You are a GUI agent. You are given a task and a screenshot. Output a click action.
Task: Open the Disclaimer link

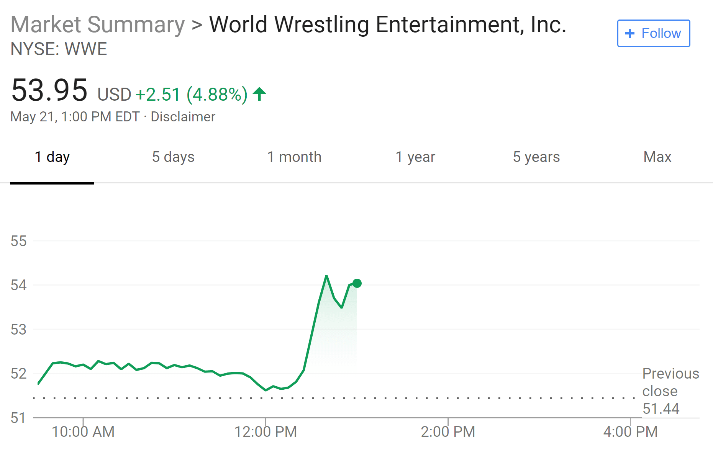click(x=183, y=117)
